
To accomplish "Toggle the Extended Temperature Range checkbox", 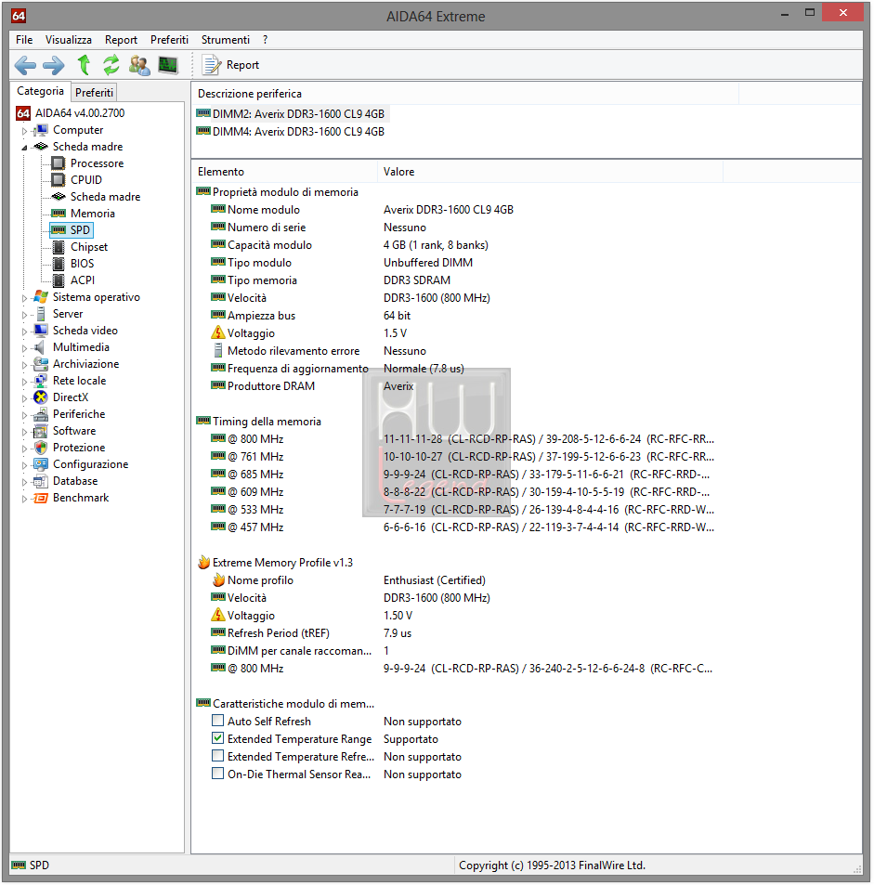I will pyautogui.click(x=217, y=738).
